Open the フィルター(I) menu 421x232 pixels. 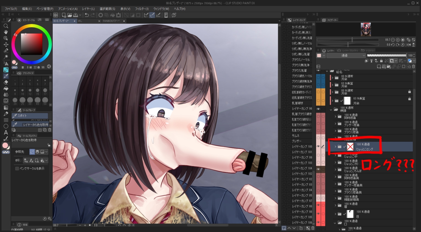tap(142, 9)
